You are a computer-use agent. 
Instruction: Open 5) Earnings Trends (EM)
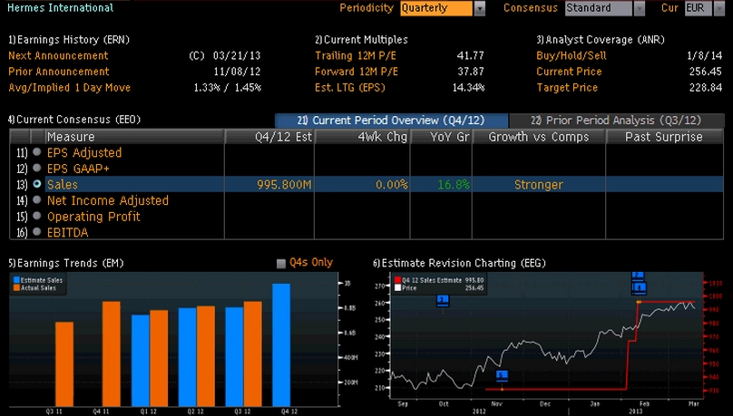[66, 264]
